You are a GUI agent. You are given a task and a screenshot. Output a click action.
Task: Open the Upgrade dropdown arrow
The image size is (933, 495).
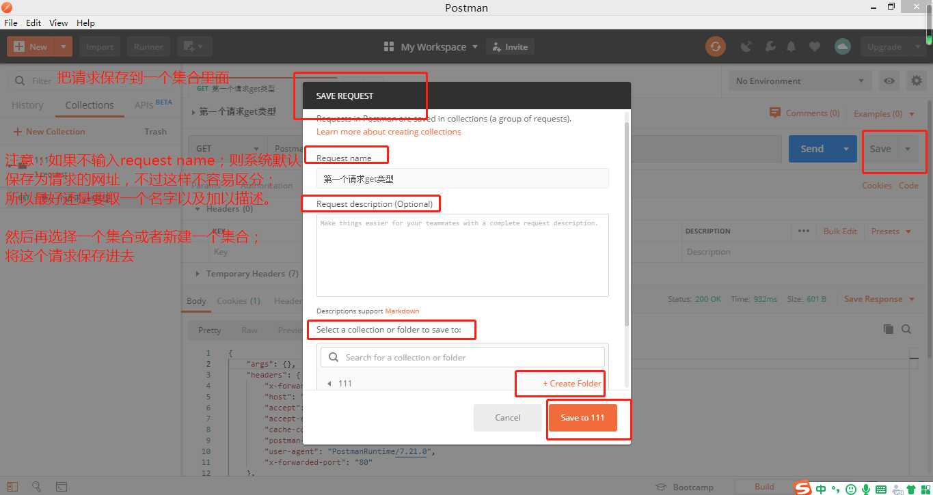click(x=917, y=46)
